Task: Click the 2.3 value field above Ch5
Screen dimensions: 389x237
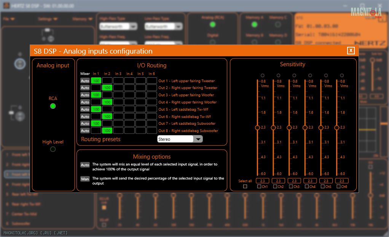Action: [326, 181]
